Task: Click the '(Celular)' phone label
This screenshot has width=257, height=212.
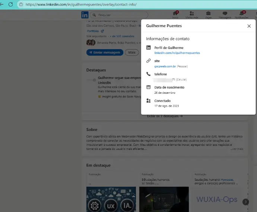Action: point(181,80)
